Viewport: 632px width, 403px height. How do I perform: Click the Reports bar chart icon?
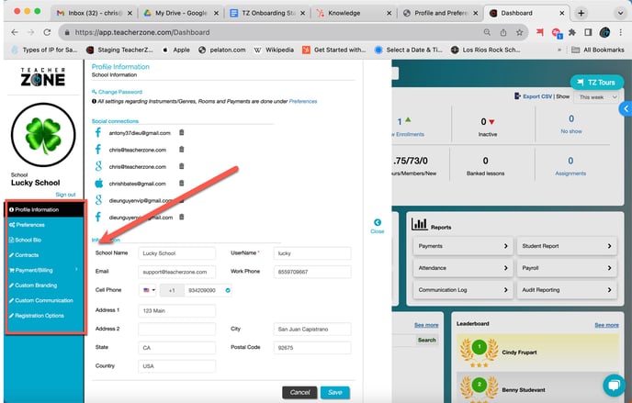point(419,223)
